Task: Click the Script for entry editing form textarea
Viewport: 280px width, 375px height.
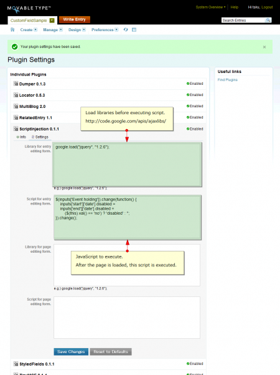Action: coord(128,217)
